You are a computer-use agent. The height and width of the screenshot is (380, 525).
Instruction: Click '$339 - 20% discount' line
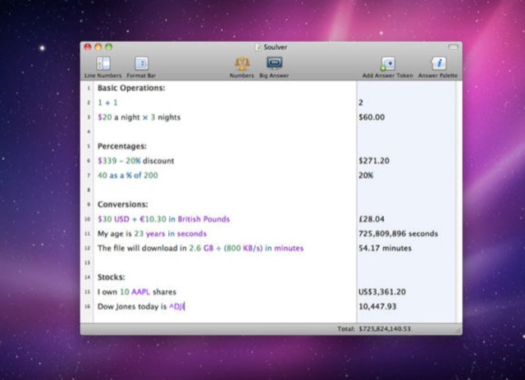pos(135,161)
